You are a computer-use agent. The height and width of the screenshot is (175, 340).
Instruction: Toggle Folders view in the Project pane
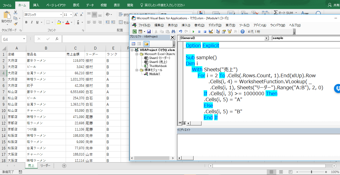click(x=146, y=44)
